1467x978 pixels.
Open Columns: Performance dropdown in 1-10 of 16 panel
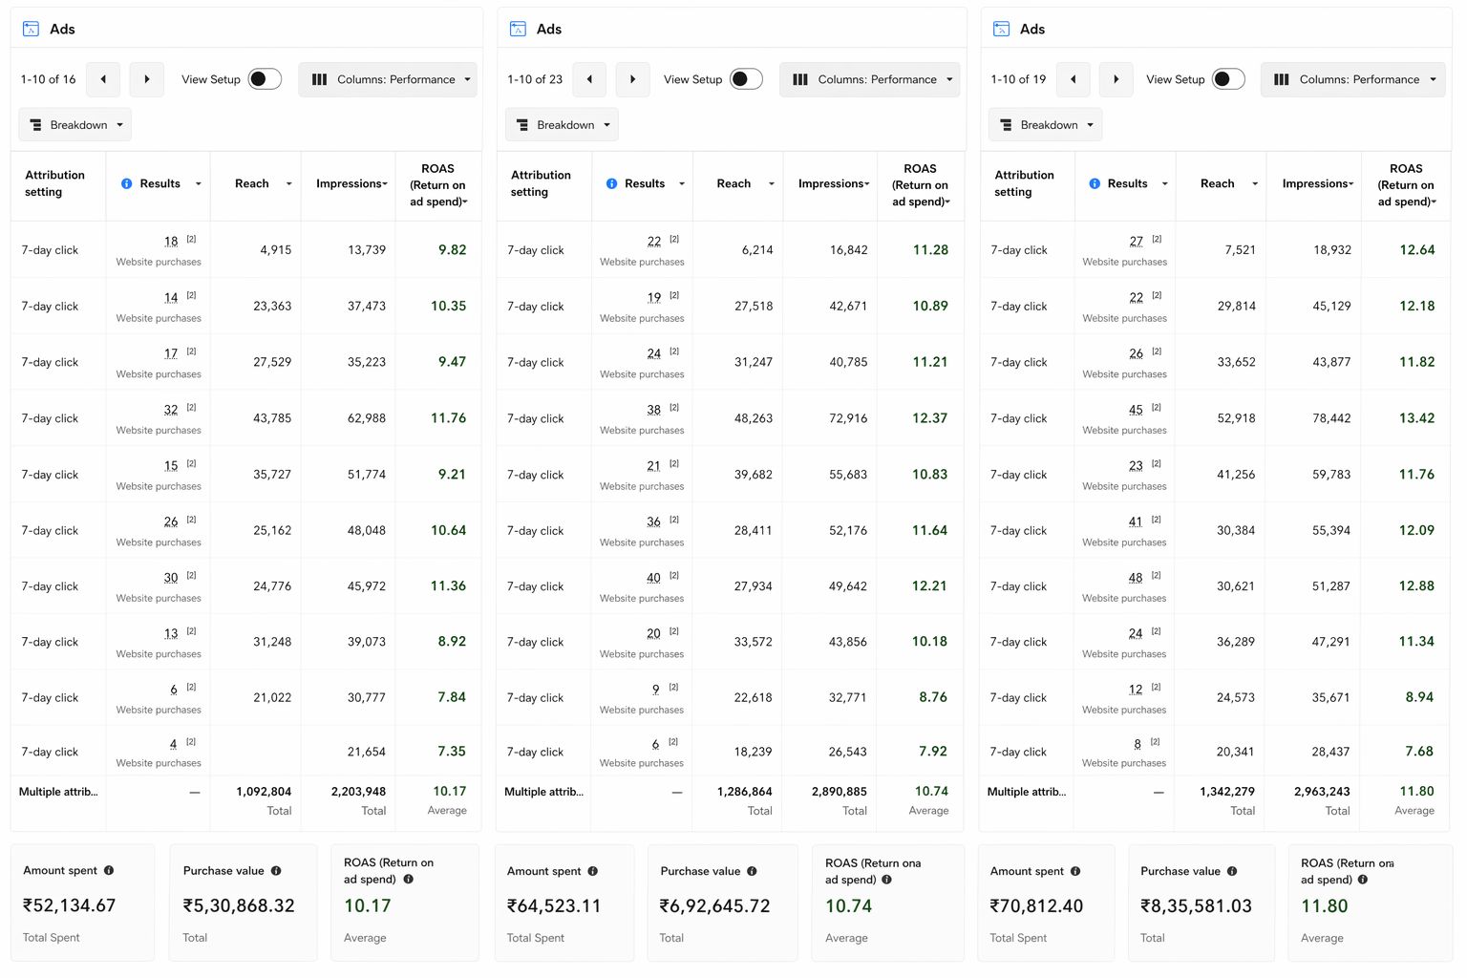click(388, 79)
